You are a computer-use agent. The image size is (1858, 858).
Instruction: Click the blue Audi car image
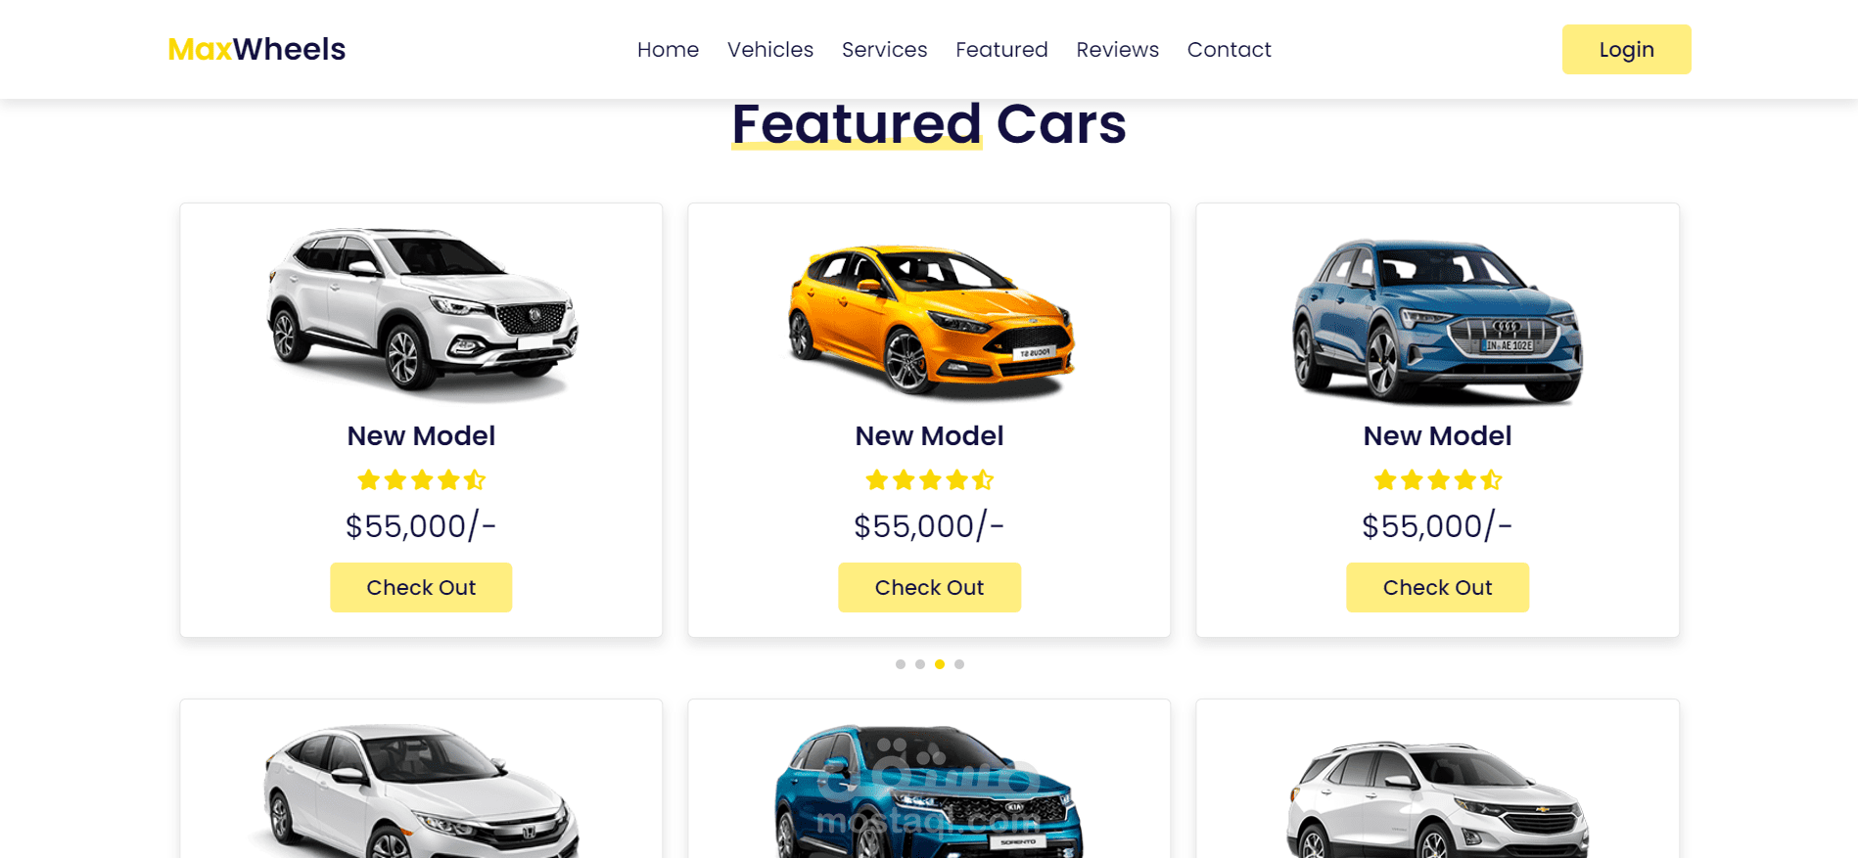pos(1437,321)
